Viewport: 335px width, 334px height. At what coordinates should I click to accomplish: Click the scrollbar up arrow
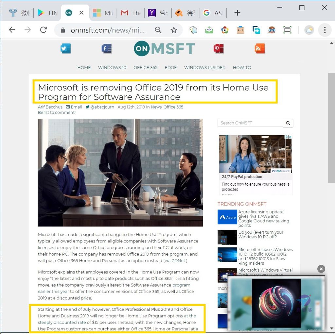pyautogui.click(x=331, y=43)
